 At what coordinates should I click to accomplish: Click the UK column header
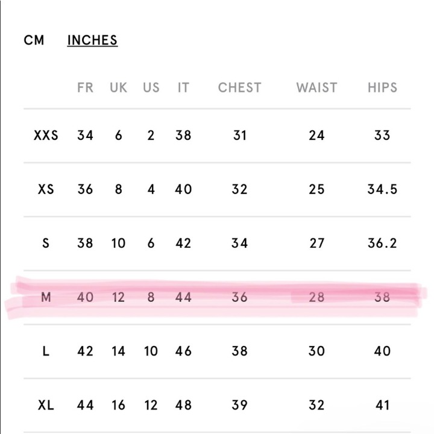click(119, 87)
